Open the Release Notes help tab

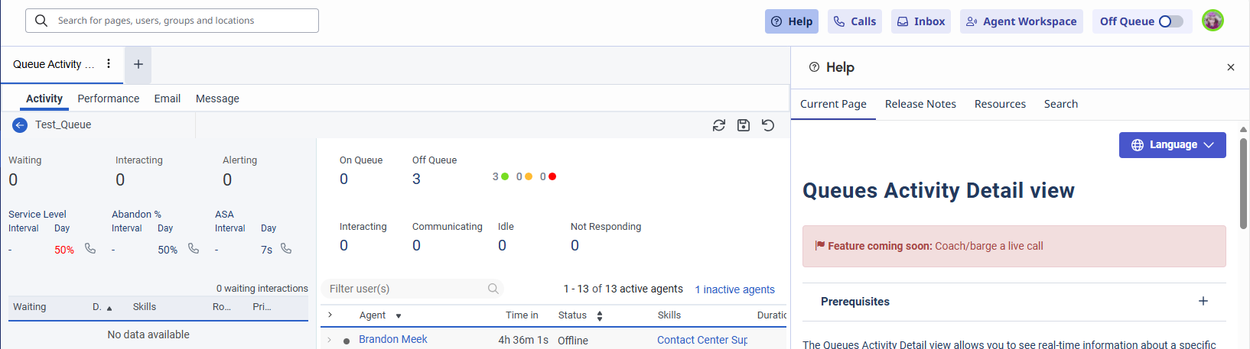[920, 104]
